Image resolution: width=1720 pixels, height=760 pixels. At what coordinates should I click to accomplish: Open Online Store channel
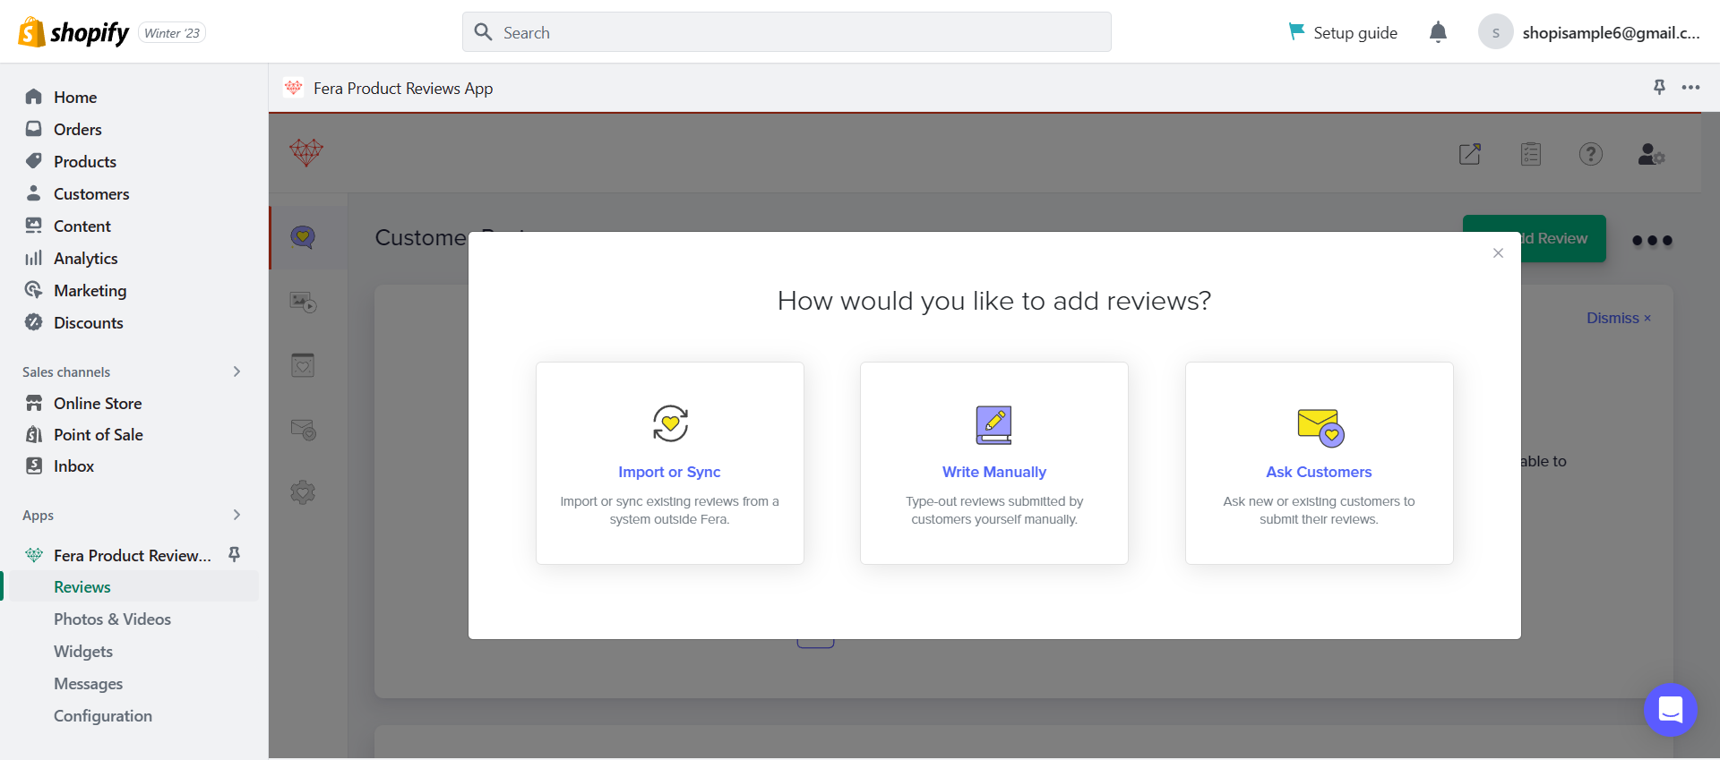coord(98,403)
